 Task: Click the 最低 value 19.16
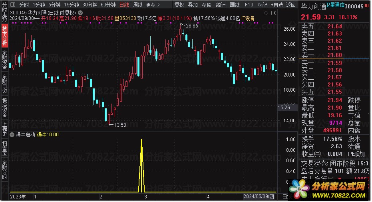pos(335,115)
